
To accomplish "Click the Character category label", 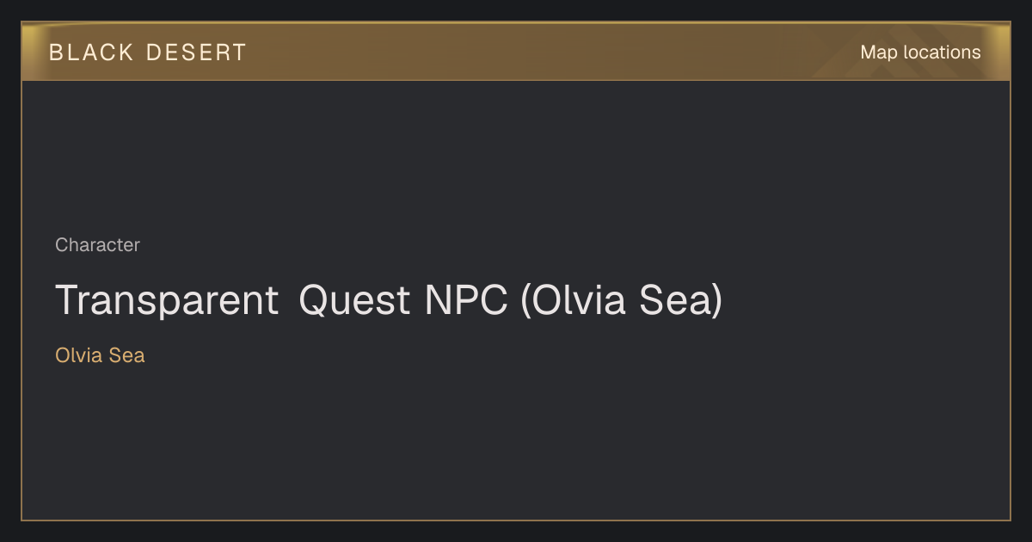I will point(97,245).
